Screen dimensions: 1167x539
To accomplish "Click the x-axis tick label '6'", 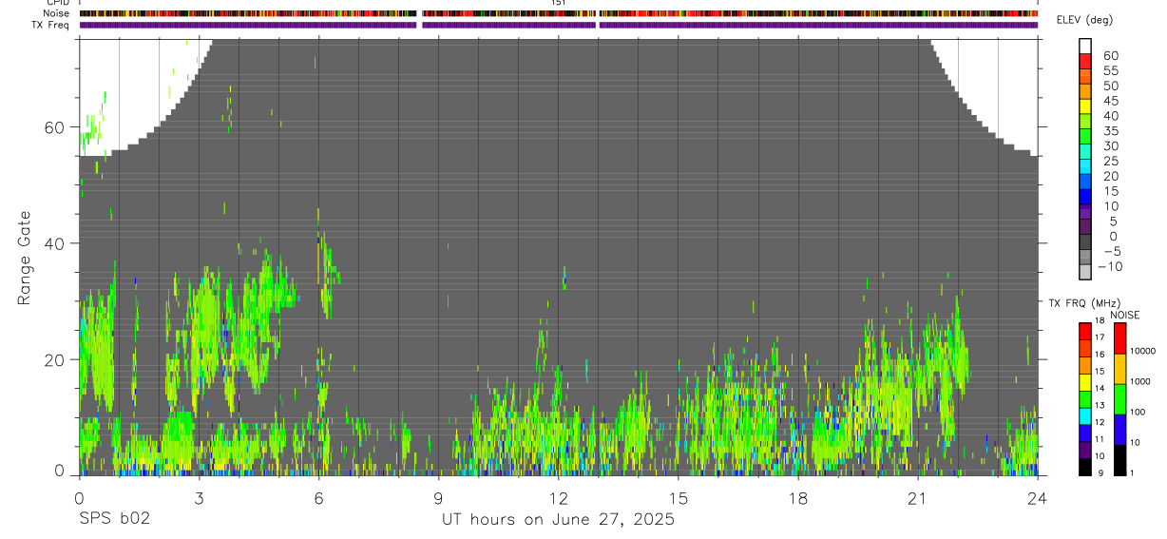I will 318,498.
